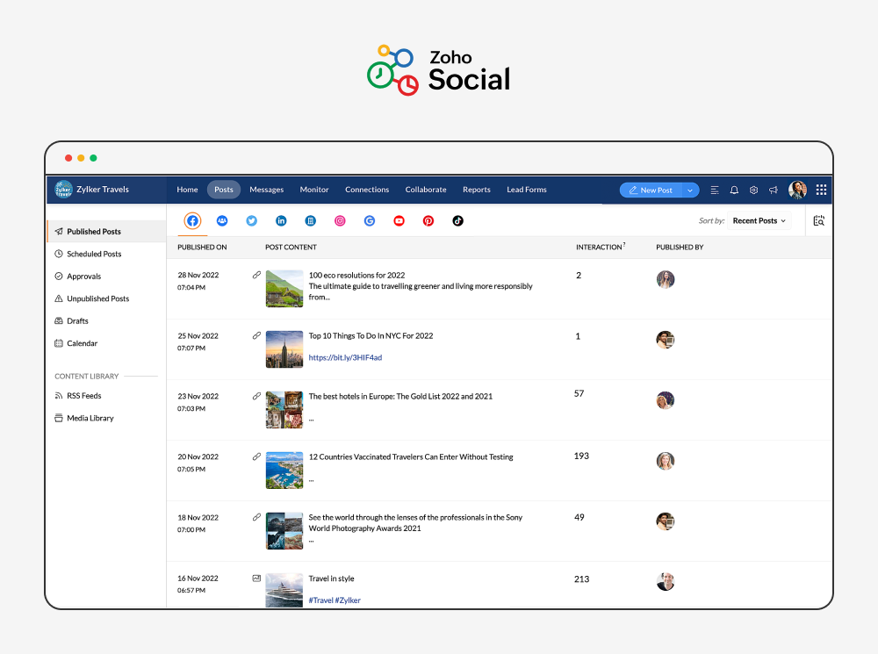The width and height of the screenshot is (878, 654).
Task: Click link icon on 28 Nov 2022 post
Action: [256, 275]
